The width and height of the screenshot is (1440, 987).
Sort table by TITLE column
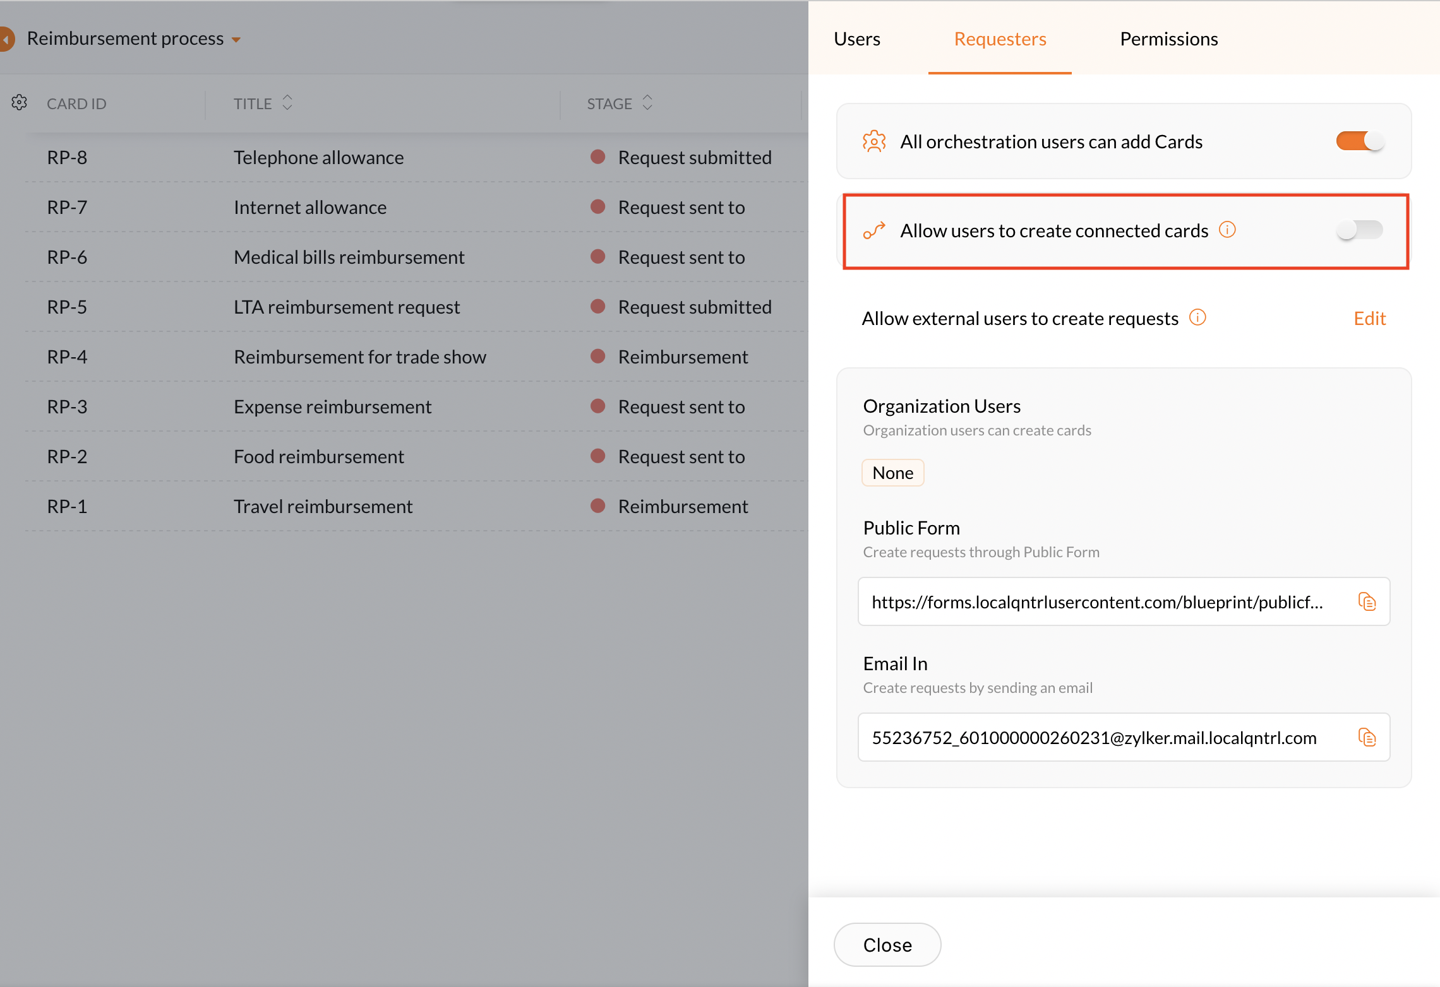coord(287,103)
